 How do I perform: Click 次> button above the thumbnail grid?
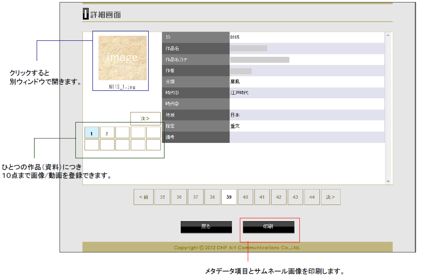[x=145, y=118]
